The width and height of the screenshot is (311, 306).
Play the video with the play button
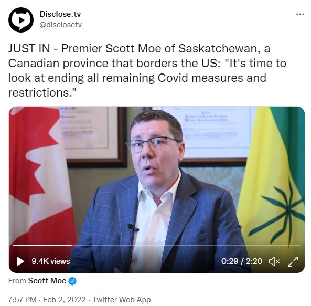tap(20, 261)
